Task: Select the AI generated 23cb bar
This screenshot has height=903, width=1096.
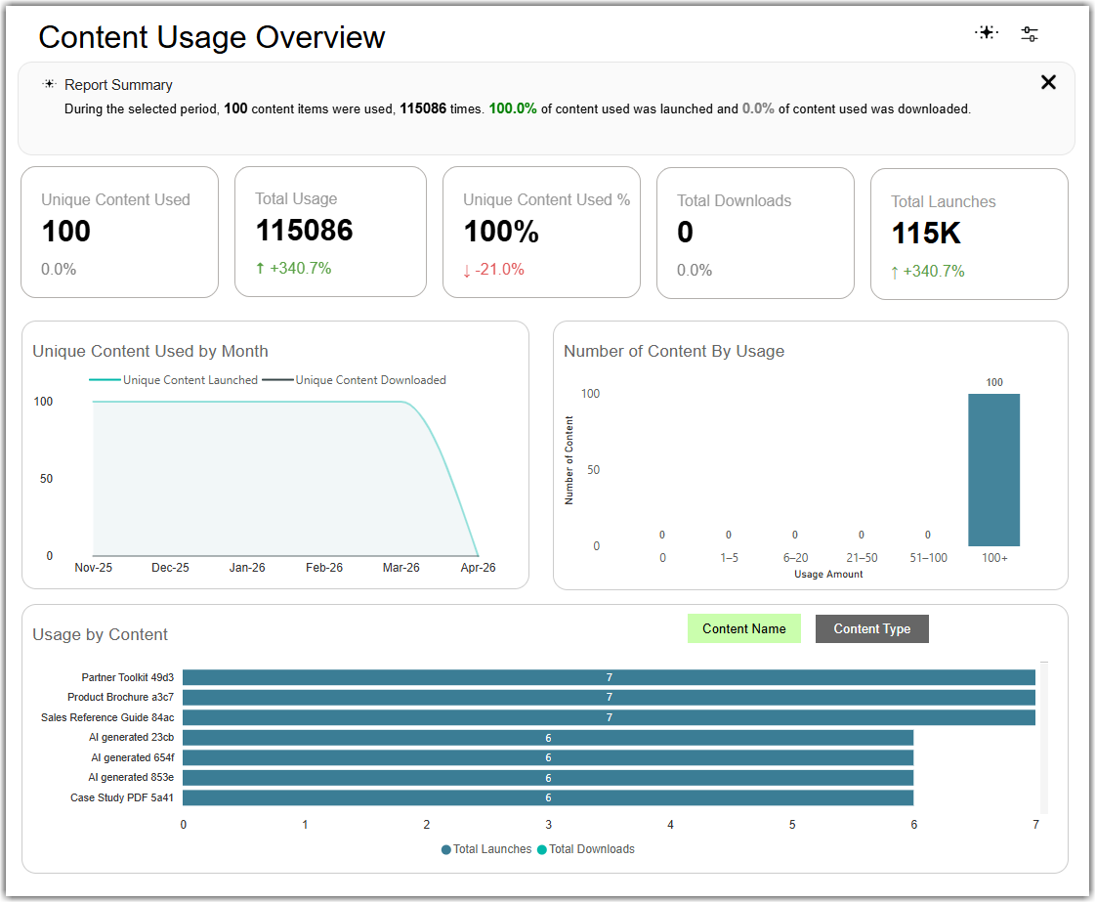Action: tap(548, 738)
